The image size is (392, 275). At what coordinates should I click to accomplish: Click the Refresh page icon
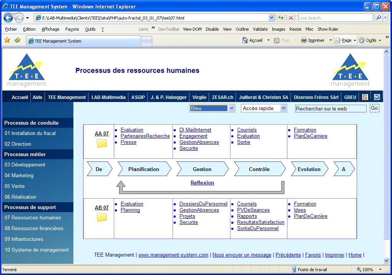tap(281, 18)
